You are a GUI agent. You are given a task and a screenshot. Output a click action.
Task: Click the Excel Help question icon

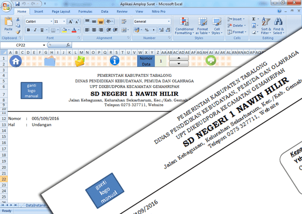279,11
